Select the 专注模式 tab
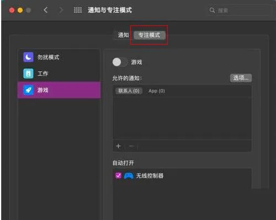 tap(149, 35)
